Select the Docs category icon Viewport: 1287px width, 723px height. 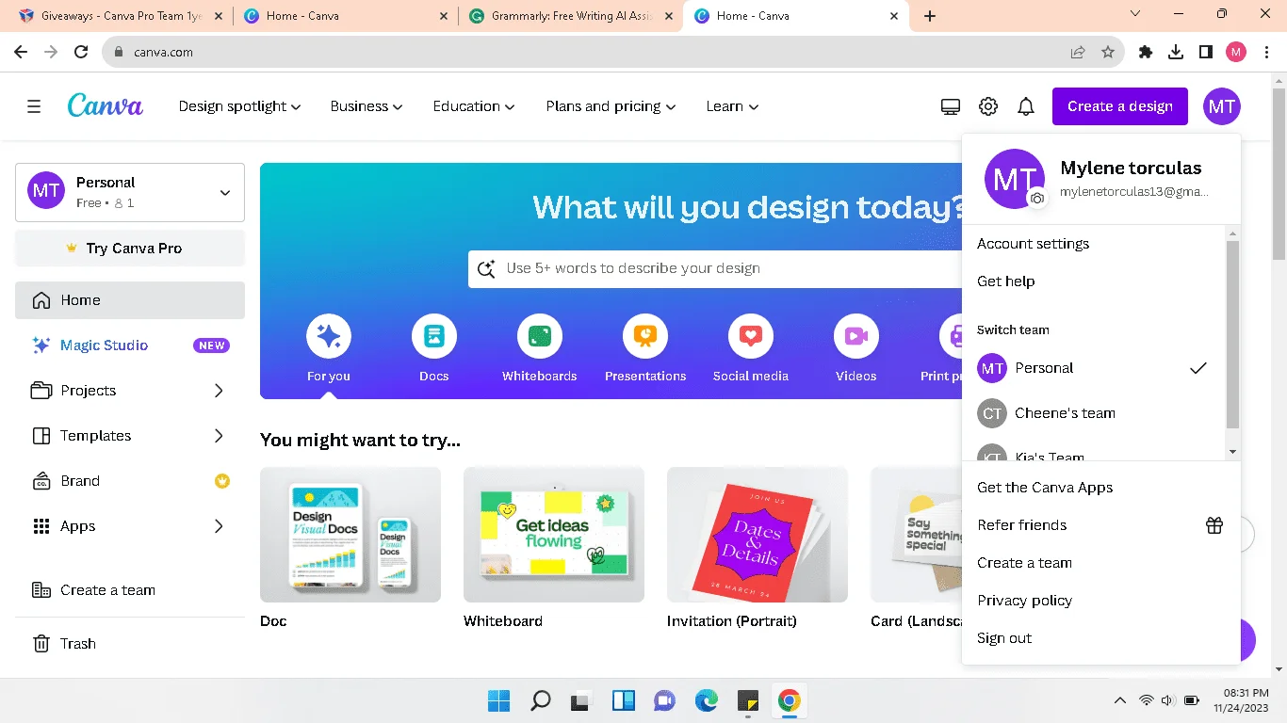point(434,336)
